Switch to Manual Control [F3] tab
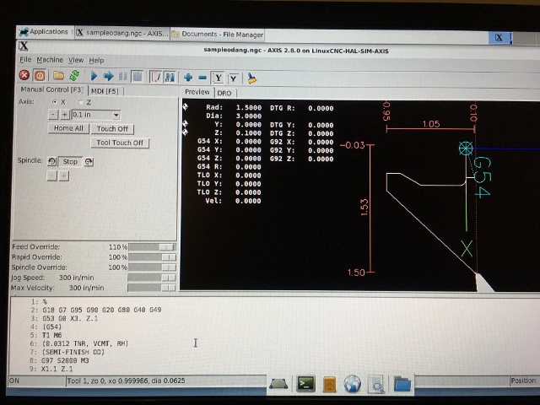This screenshot has height=405, width=540. coord(51,89)
